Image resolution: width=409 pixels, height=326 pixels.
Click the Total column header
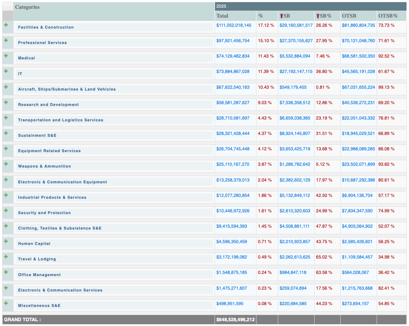[222, 16]
